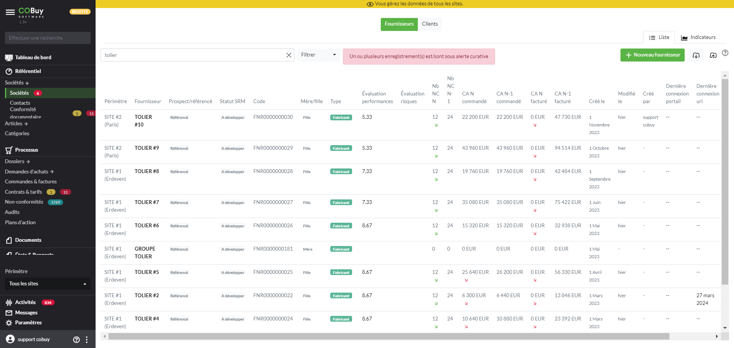Click the help icon in the user bar

pyautogui.click(x=76, y=340)
